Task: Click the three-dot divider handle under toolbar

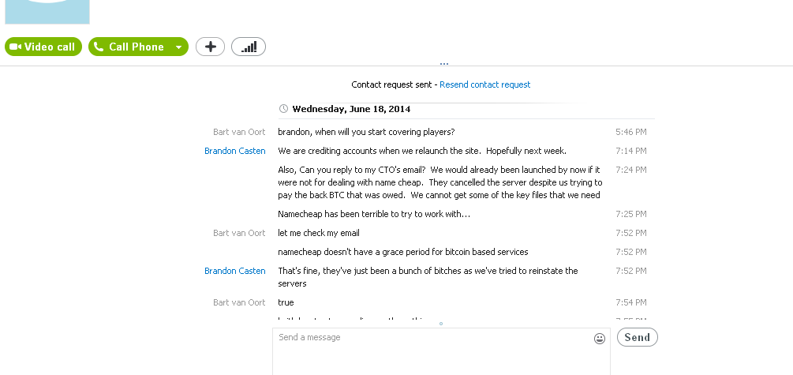Action: click(x=444, y=64)
